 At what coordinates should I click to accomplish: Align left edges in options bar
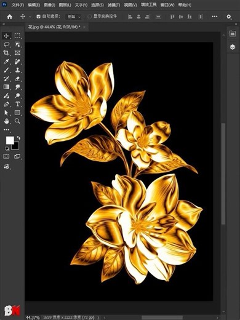tap(130, 17)
